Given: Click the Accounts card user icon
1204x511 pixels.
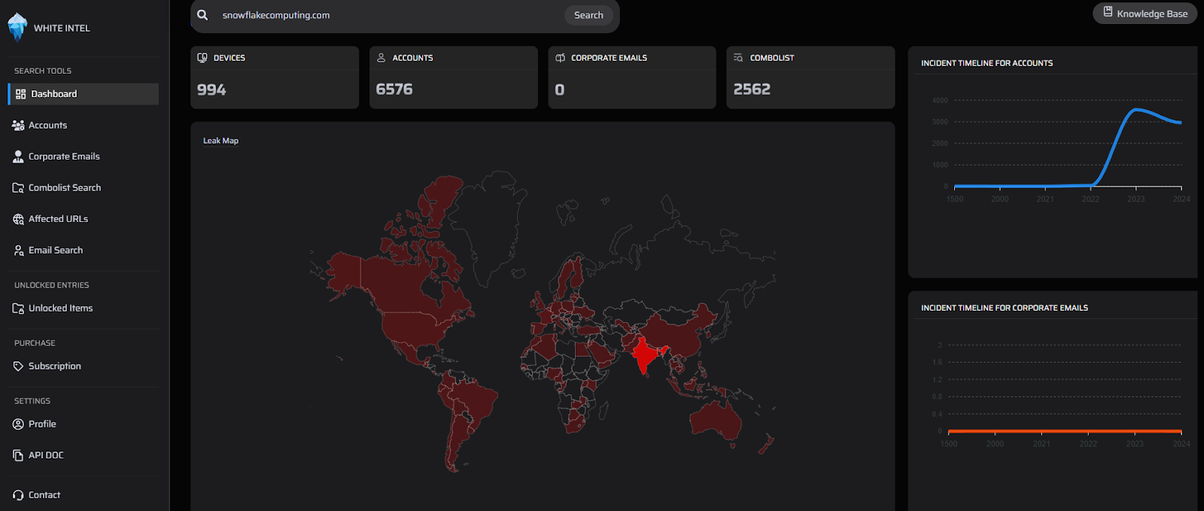Looking at the screenshot, I should [381, 57].
